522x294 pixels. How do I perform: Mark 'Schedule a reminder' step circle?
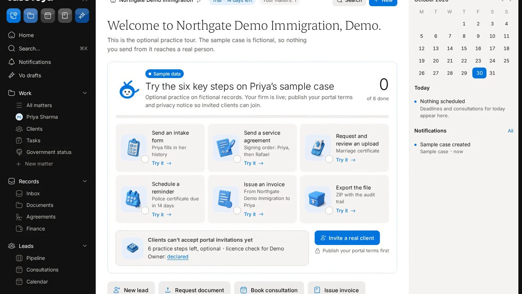[x=145, y=210]
